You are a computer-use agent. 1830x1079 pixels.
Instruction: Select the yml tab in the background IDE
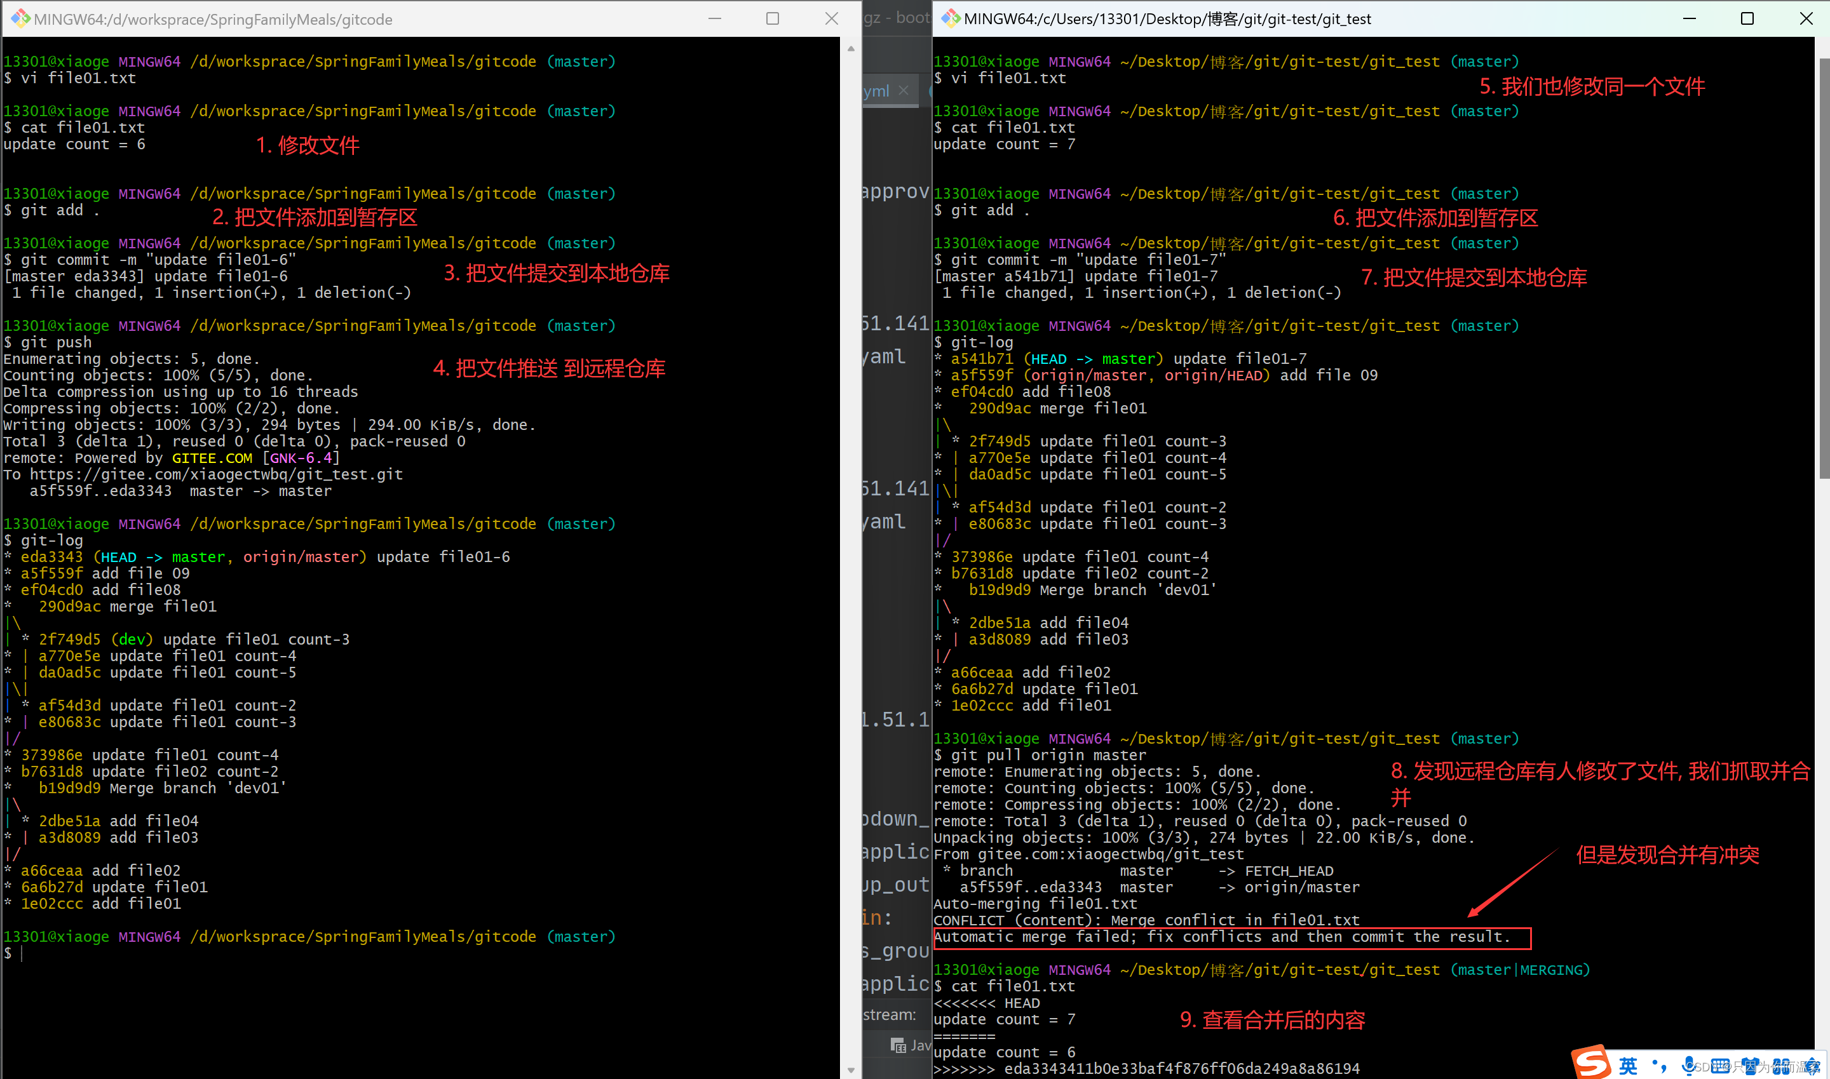point(876,91)
